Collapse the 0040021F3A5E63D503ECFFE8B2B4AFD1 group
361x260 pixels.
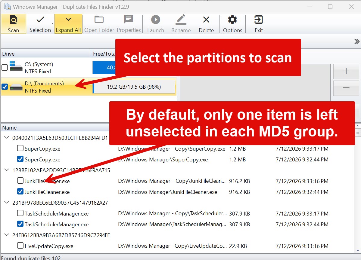[x=7, y=137]
